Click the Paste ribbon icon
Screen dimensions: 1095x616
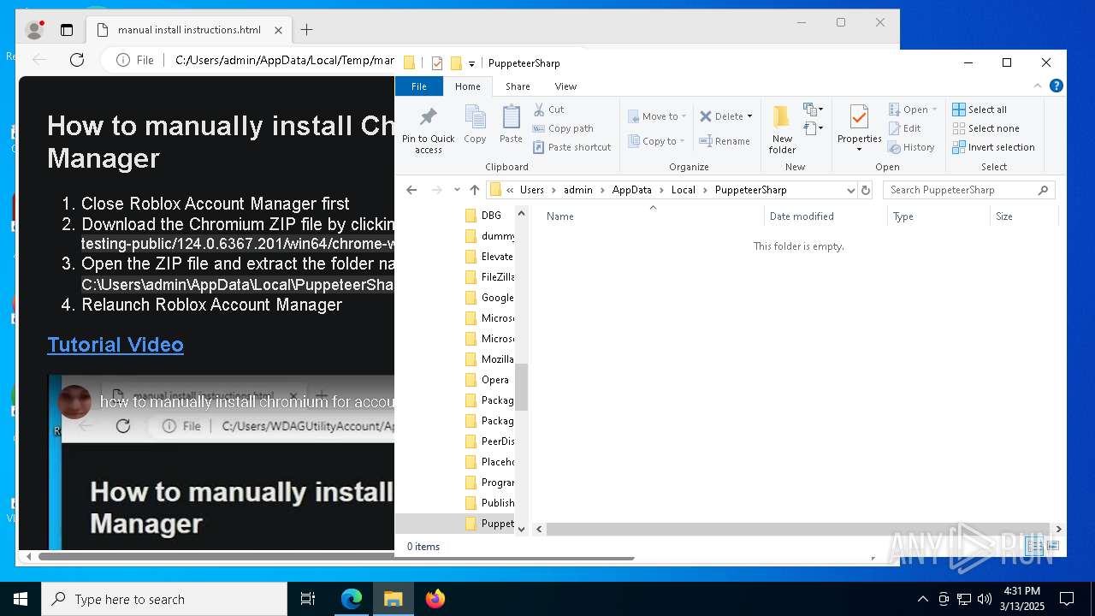[511, 125]
